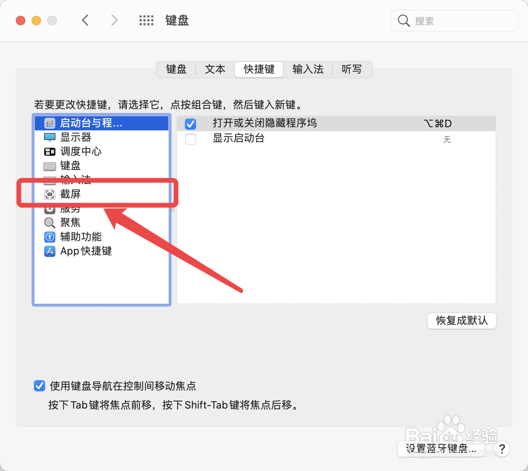Viewport: 528px width, 471px height.
Task: Switch to the 键盘 tab
Action: tap(176, 70)
